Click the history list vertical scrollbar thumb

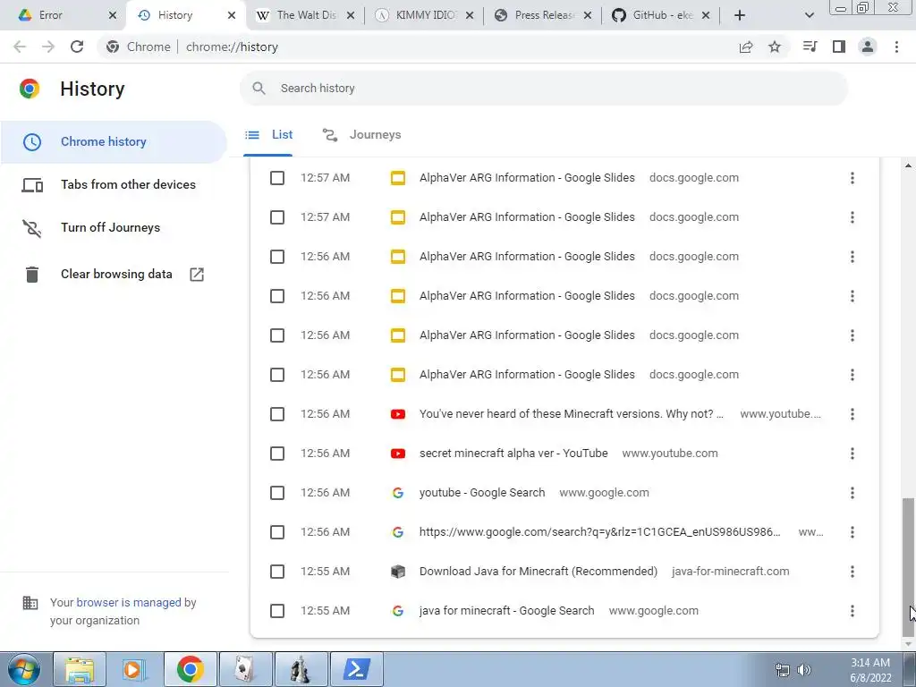coord(907,566)
